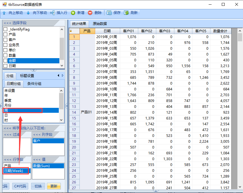Open the 原始数据 tab
This screenshot has width=243, height=193.
(100, 24)
